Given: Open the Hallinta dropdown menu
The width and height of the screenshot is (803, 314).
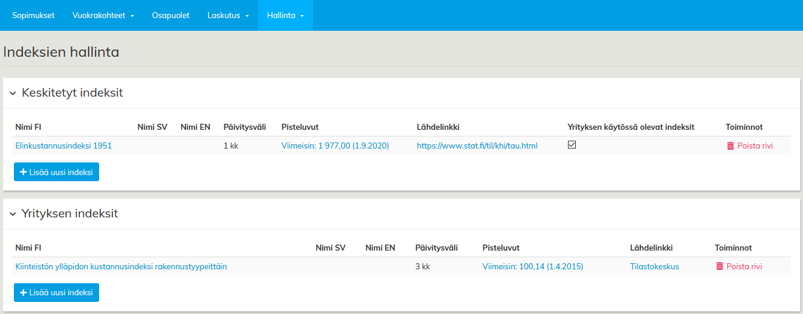Looking at the screenshot, I should [285, 15].
